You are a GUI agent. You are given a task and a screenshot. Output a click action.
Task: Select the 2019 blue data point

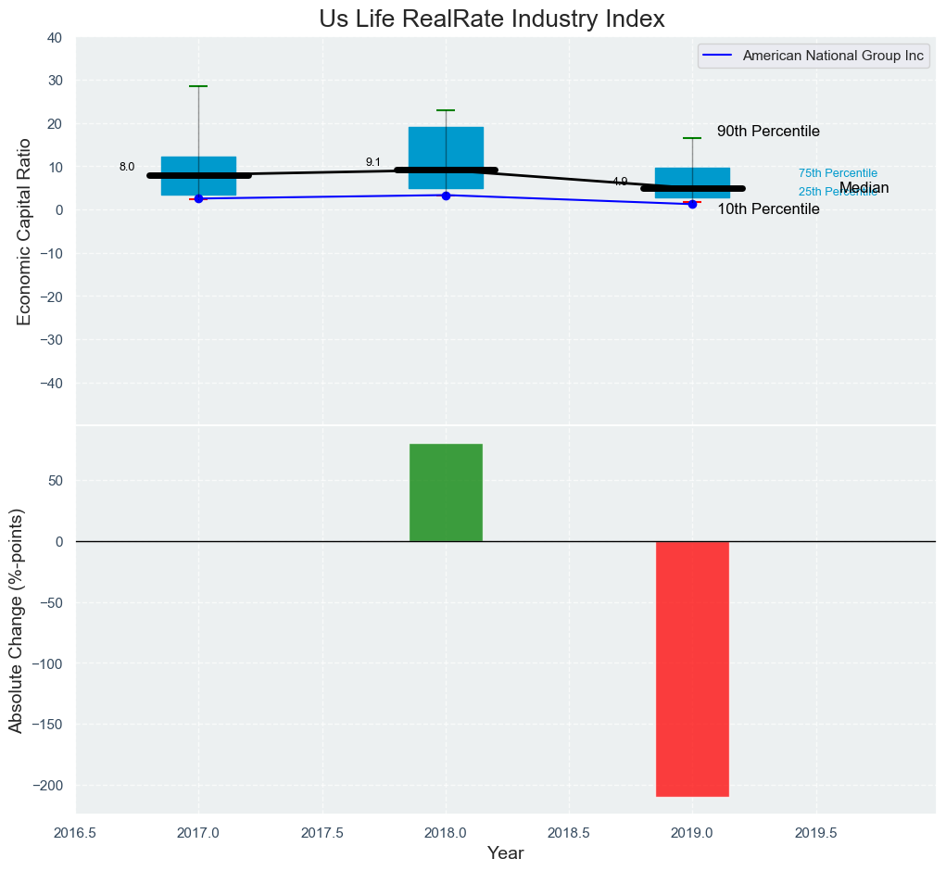(x=692, y=204)
